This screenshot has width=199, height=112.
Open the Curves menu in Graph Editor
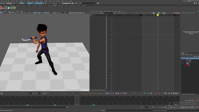[x=101, y=11]
